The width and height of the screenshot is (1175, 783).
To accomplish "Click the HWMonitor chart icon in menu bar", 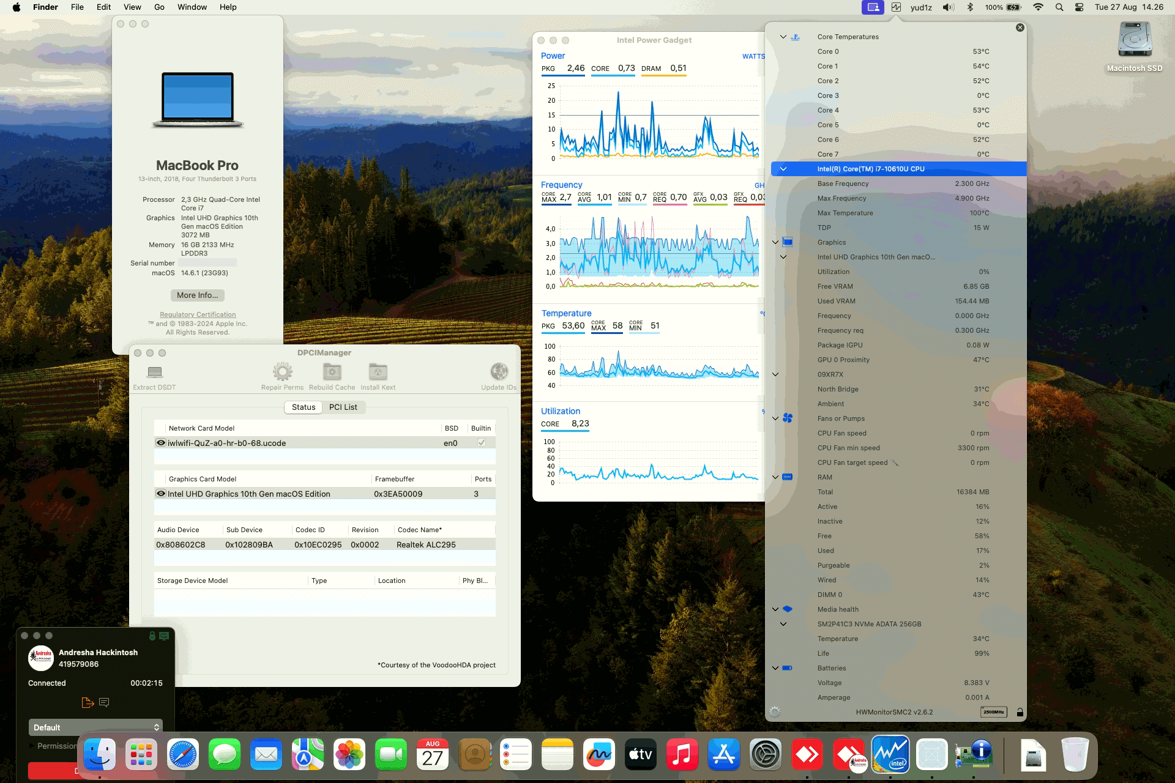I will pos(896,7).
